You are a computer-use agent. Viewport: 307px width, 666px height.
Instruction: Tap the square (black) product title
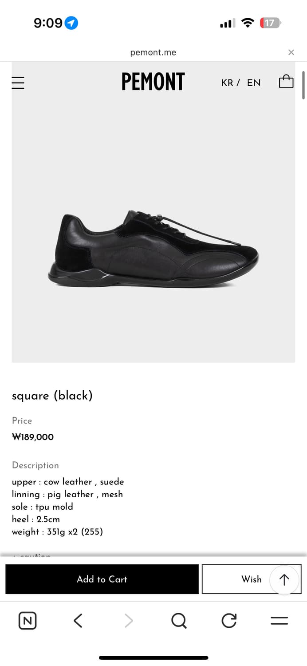tap(52, 396)
